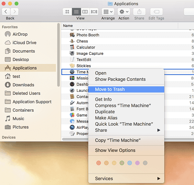Image resolution: width=194 pixels, height=185 pixels.
Task: Select Calculator app in the list
Action: [128, 47]
